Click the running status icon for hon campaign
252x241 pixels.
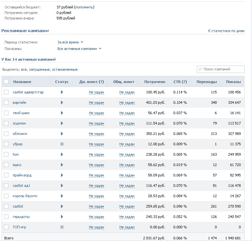pyautogui.click(x=62, y=154)
